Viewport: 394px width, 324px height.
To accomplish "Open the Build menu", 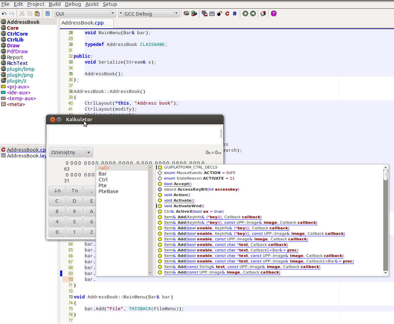I will (x=55, y=4).
